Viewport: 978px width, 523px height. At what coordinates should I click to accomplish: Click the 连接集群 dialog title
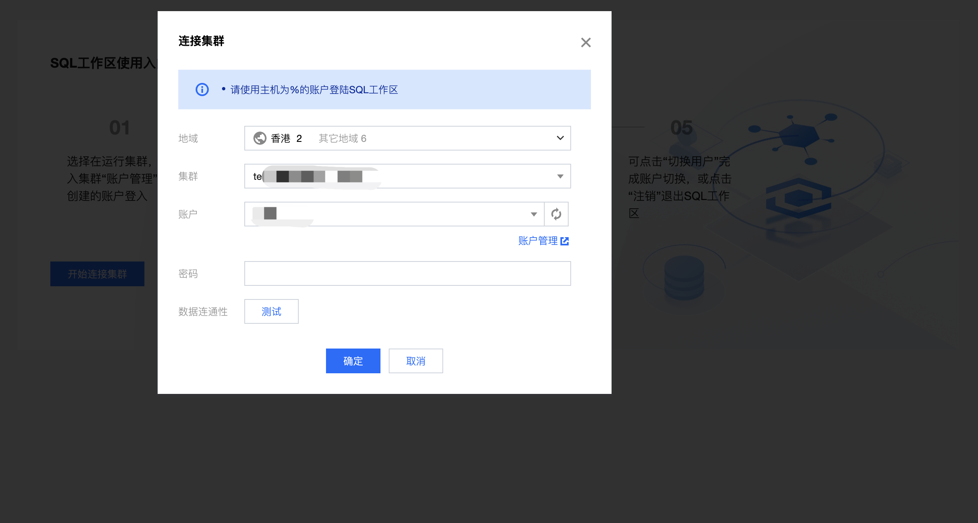[201, 41]
